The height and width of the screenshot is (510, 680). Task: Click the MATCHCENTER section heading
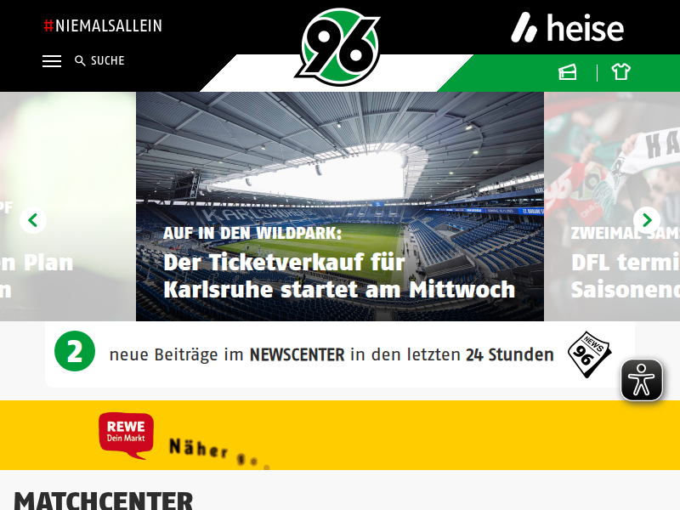104,501
